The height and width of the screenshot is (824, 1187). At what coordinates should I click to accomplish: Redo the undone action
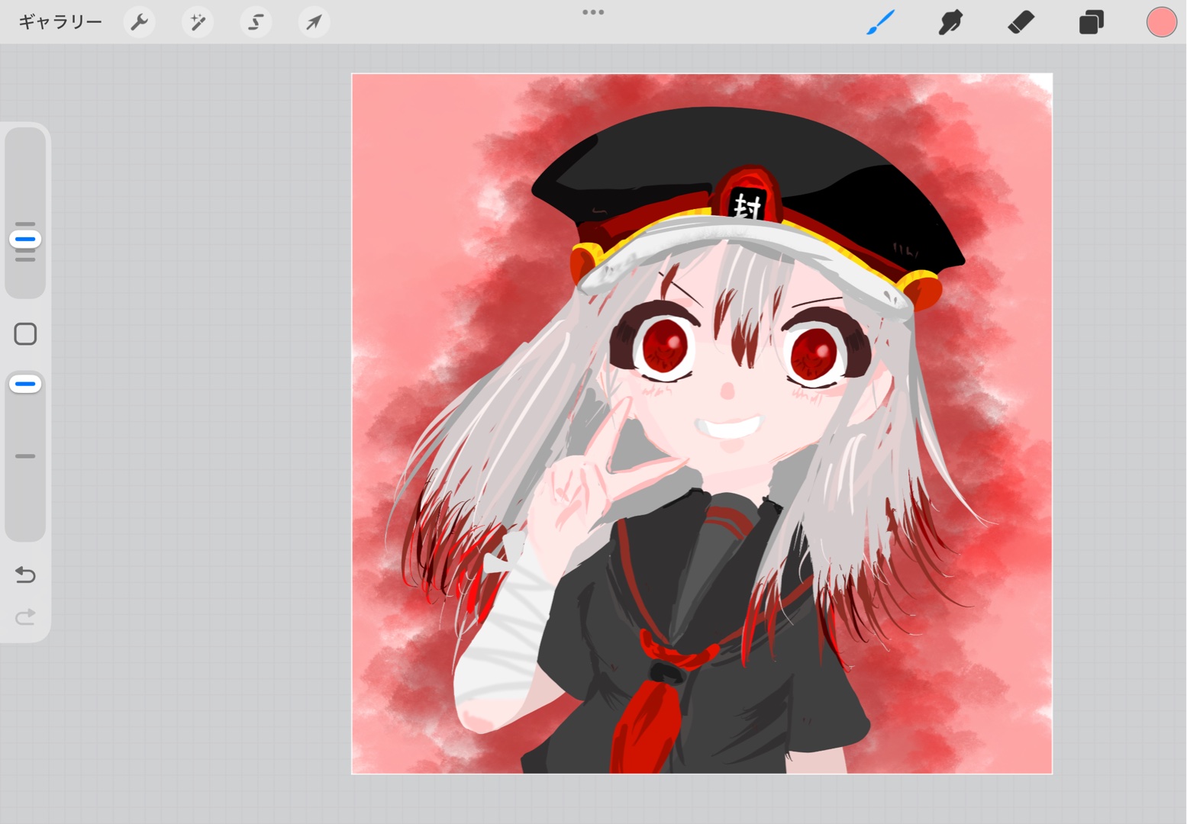point(25,616)
